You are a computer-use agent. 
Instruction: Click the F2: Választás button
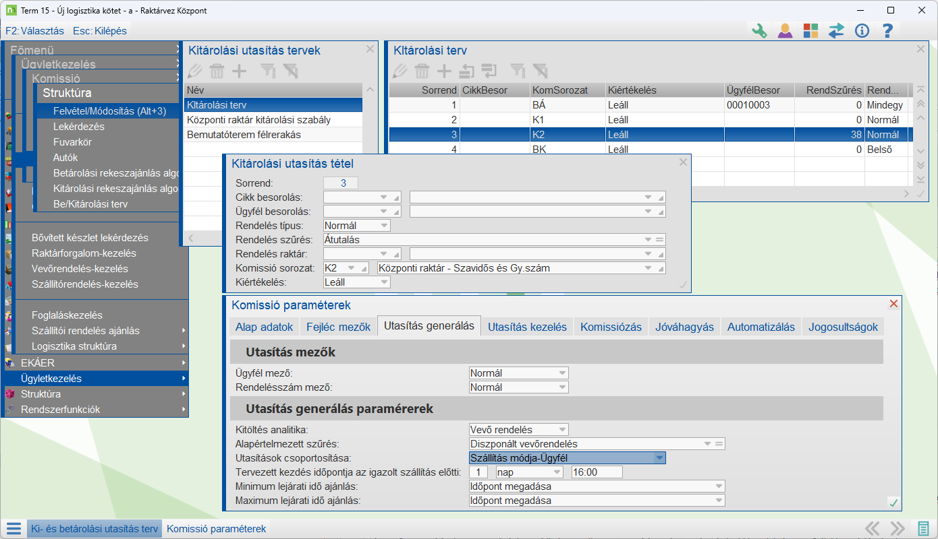click(x=34, y=31)
